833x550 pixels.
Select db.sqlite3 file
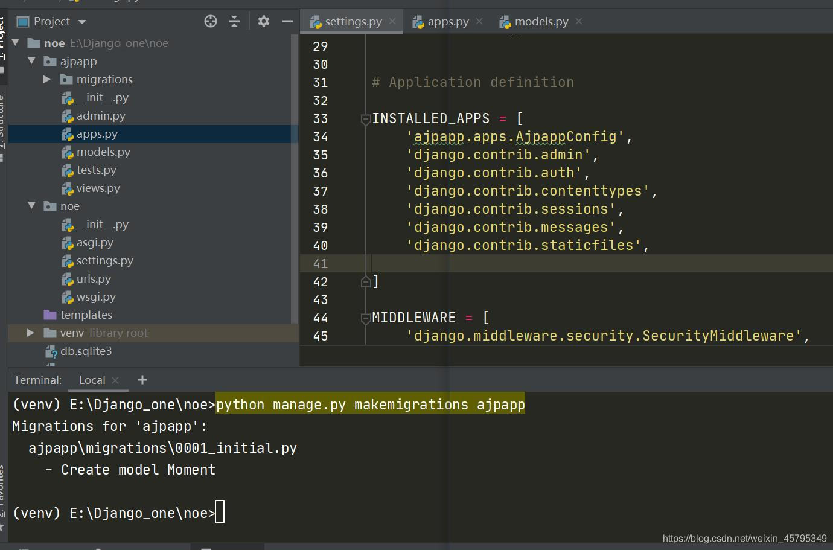pos(86,351)
